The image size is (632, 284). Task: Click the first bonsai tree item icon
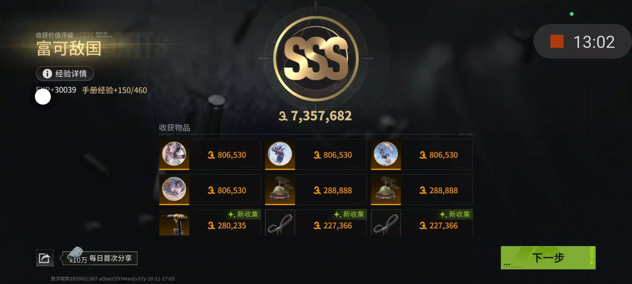tap(280, 189)
